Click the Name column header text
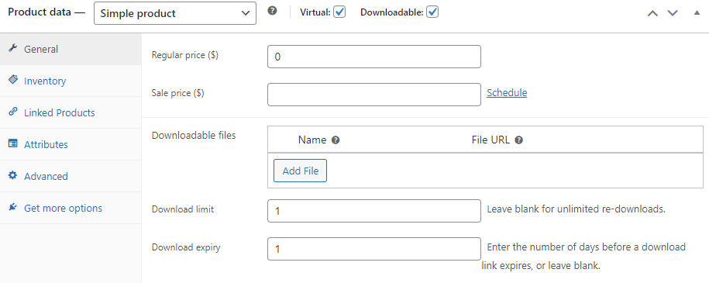This screenshot has height=283, width=709. [x=312, y=140]
